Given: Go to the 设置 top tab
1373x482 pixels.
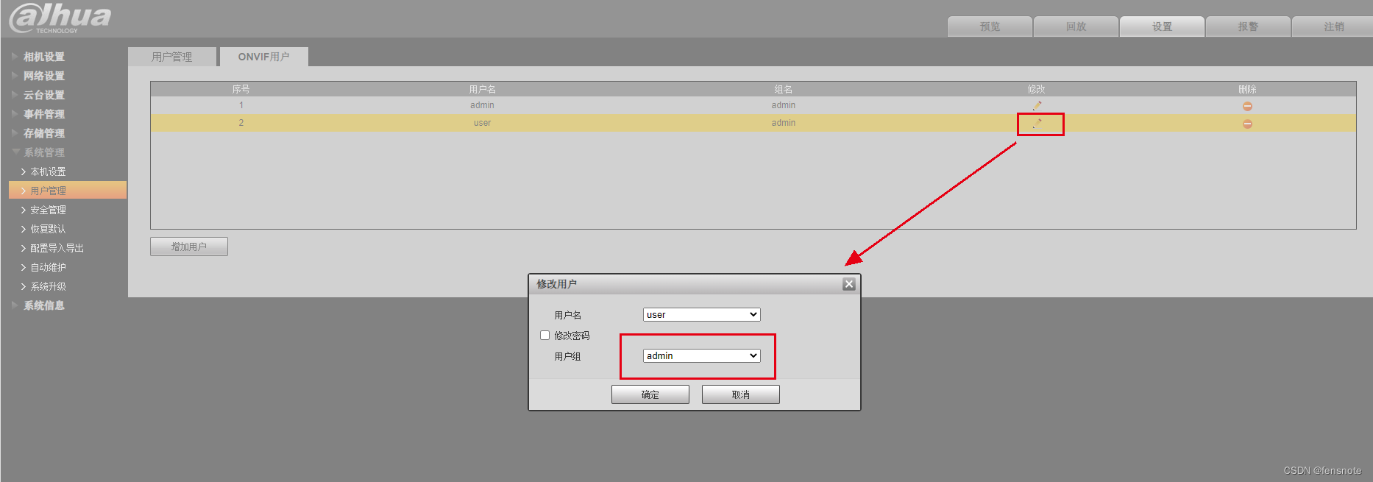Looking at the screenshot, I should 1162,26.
